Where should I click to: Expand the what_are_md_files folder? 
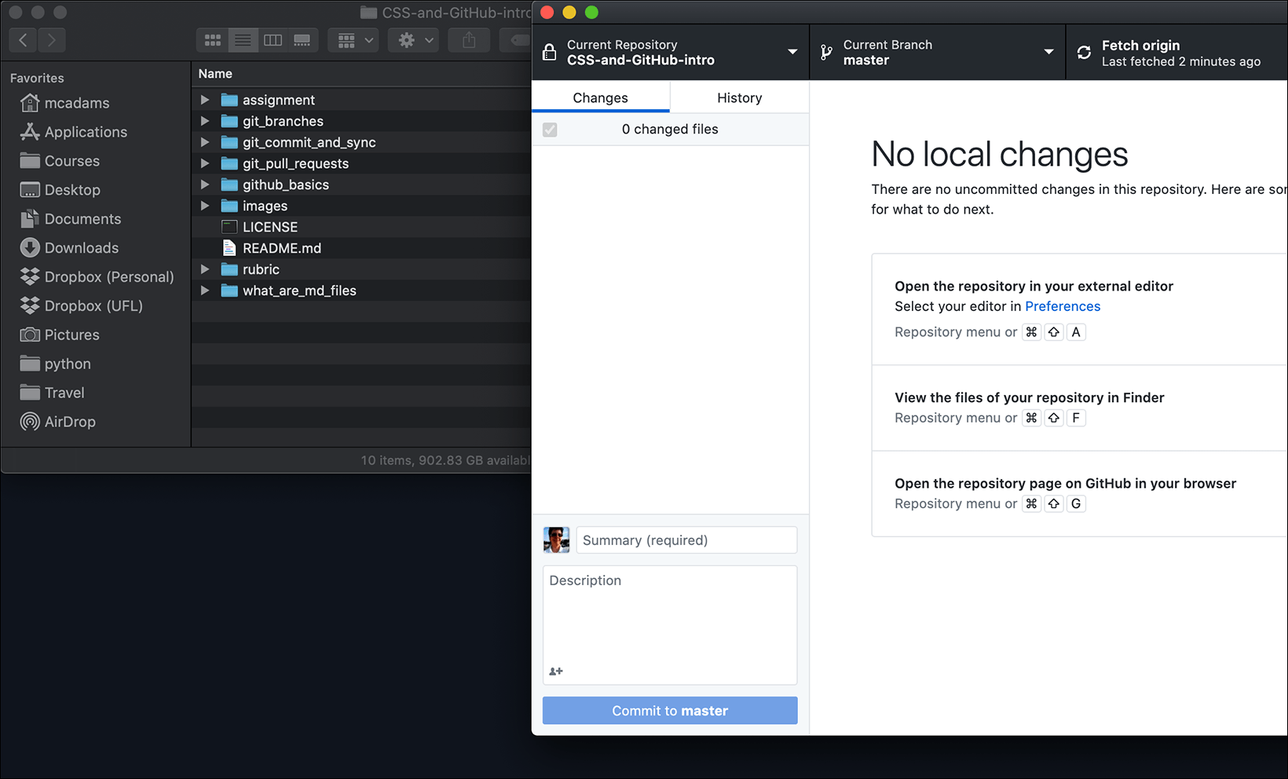(205, 291)
